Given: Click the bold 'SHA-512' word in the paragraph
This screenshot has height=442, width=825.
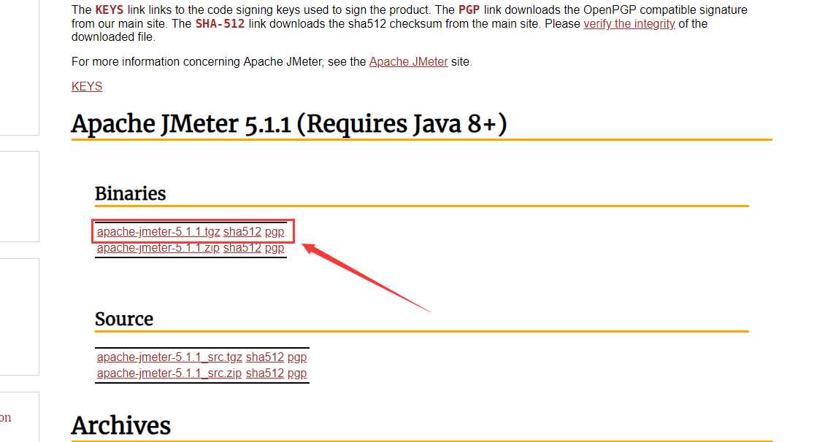Looking at the screenshot, I should 220,23.
